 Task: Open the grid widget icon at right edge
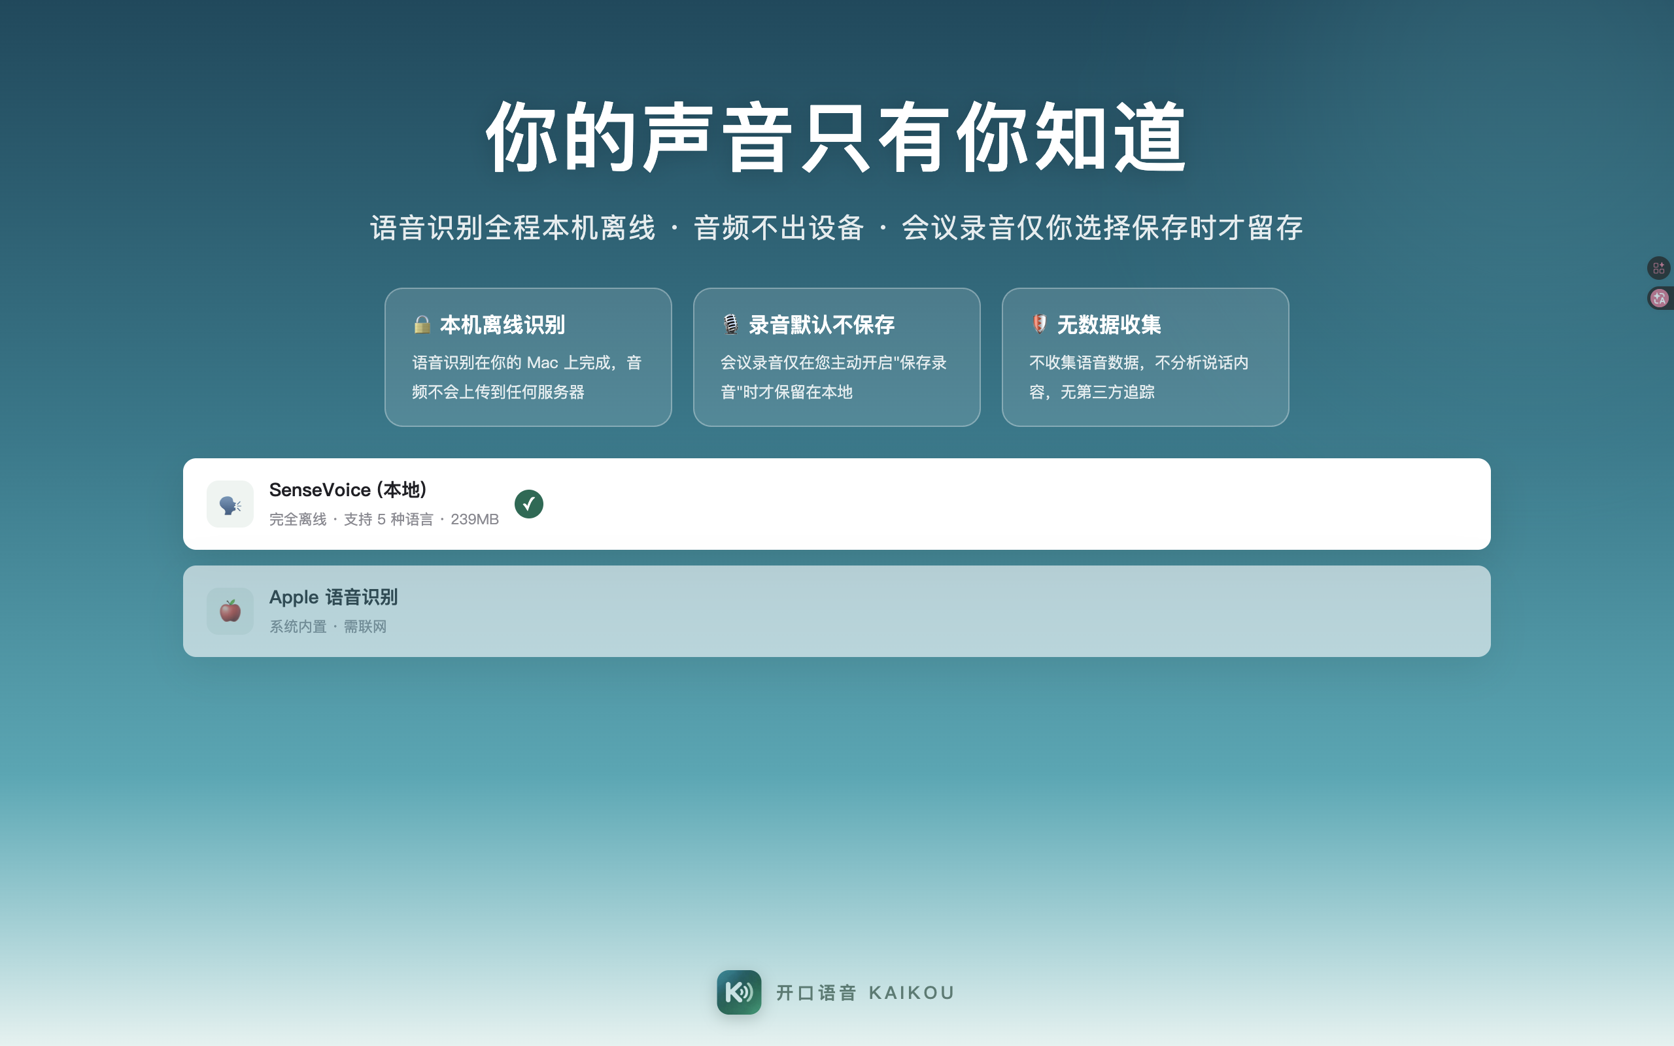click(1659, 268)
